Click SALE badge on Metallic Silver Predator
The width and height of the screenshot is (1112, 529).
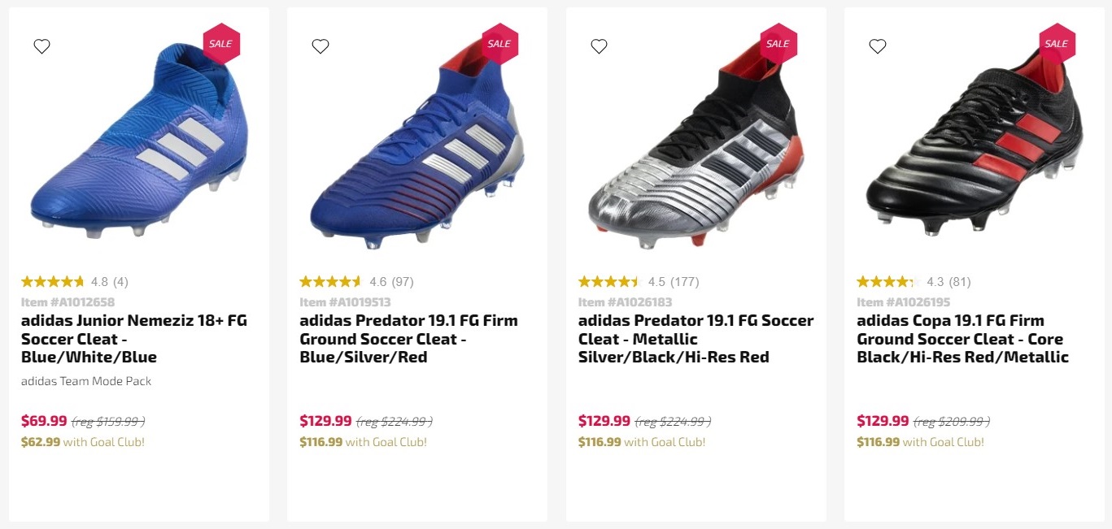click(778, 44)
